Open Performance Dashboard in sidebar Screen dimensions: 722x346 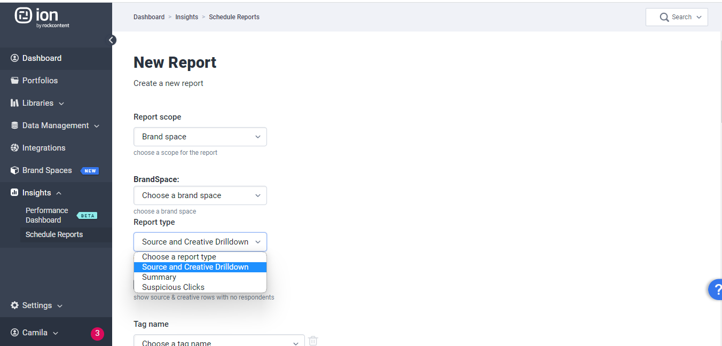click(47, 215)
